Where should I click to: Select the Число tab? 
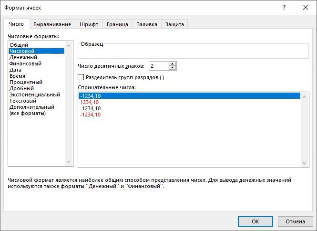pos(16,24)
